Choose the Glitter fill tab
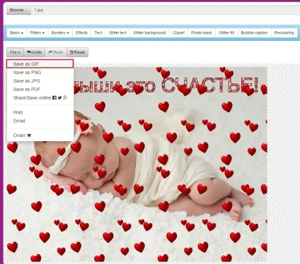Viewport: 300px width, 264px height. click(226, 32)
